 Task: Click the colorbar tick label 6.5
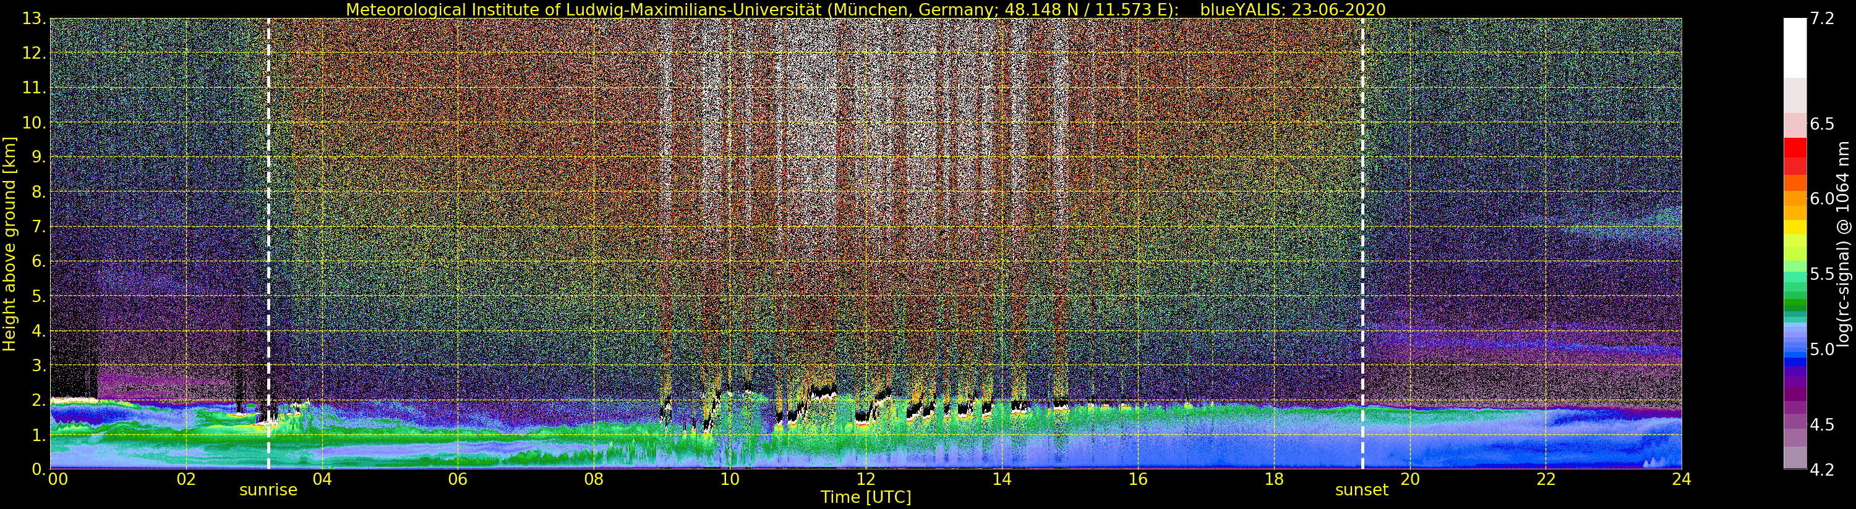coord(1822,124)
